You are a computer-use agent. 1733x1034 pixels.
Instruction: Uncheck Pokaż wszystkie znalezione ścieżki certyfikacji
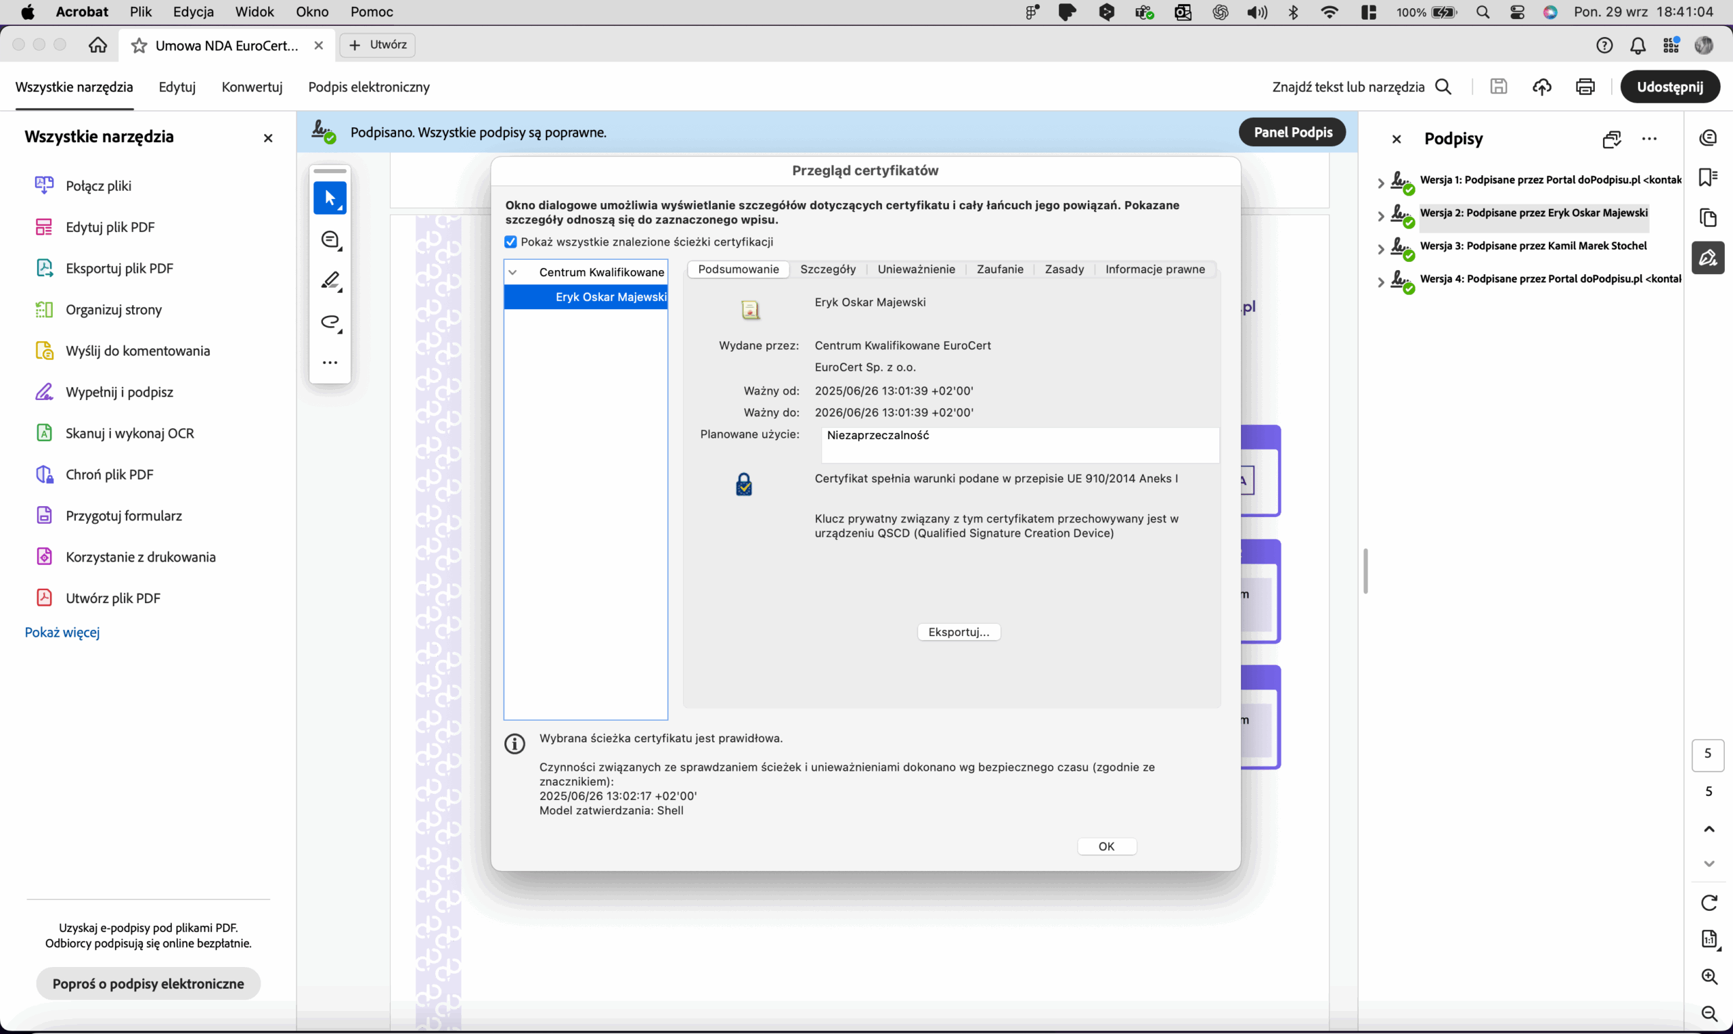511,242
